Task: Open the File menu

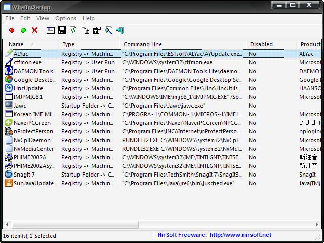Action: pos(10,18)
